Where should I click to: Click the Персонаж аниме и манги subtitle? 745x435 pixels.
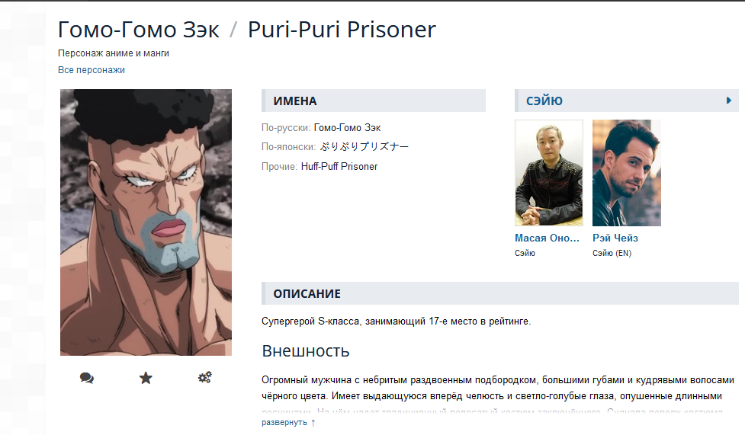[114, 53]
